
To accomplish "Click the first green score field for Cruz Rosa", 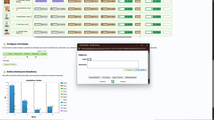I will [121, 24].
